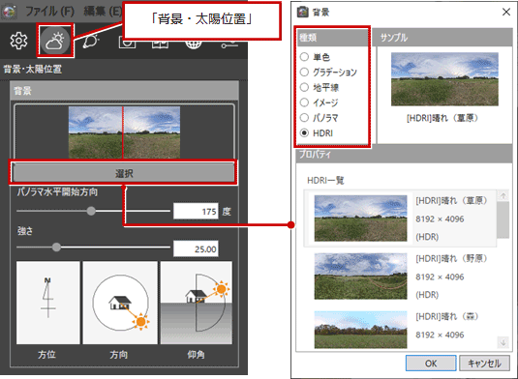Click HDRI list scroll up arrow
Screen dimensions: 518x379
pos(503,196)
